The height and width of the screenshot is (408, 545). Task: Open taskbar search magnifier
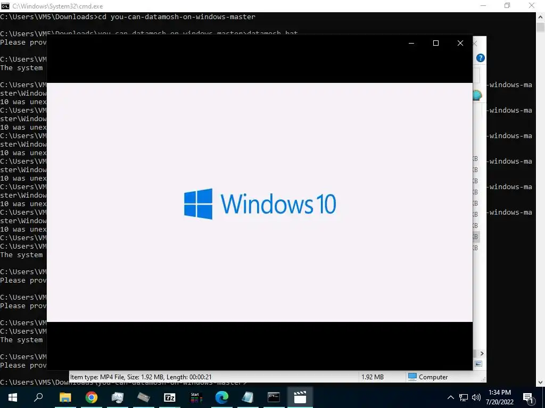(39, 397)
